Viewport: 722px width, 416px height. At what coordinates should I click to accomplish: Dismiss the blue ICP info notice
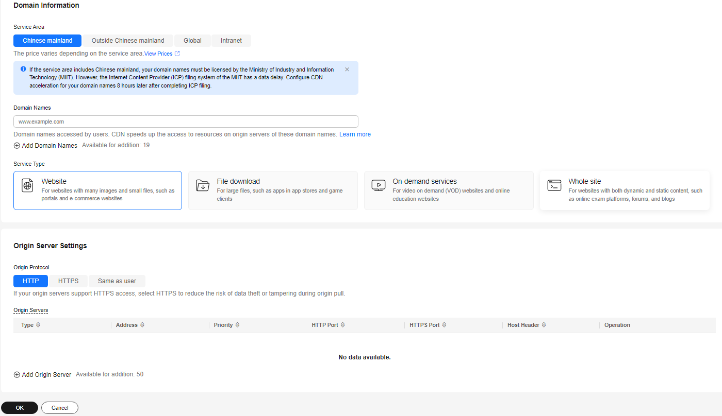(347, 70)
